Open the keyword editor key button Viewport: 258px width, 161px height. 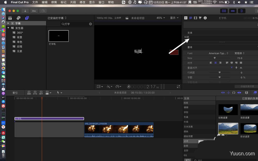click(34, 11)
